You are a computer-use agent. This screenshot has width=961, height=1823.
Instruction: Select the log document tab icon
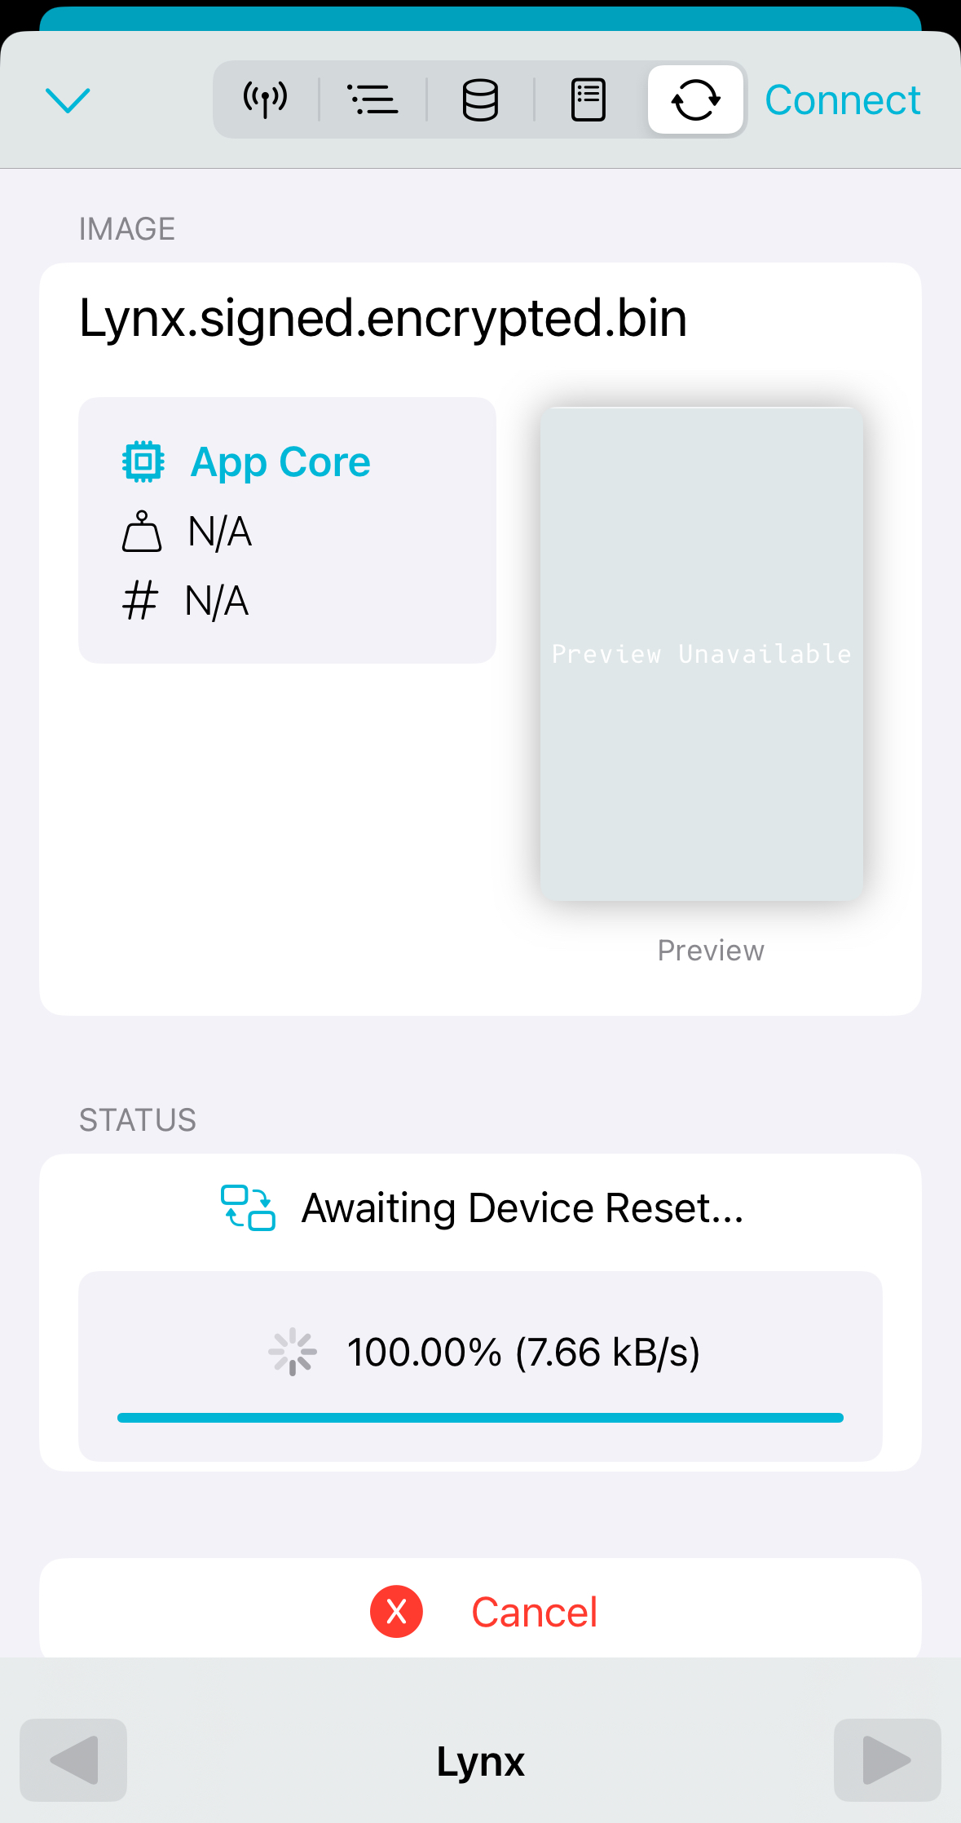click(588, 99)
